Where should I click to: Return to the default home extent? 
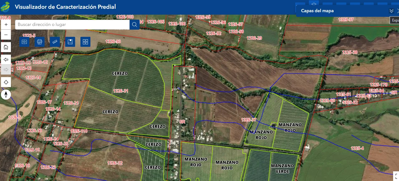pyautogui.click(x=6, y=47)
